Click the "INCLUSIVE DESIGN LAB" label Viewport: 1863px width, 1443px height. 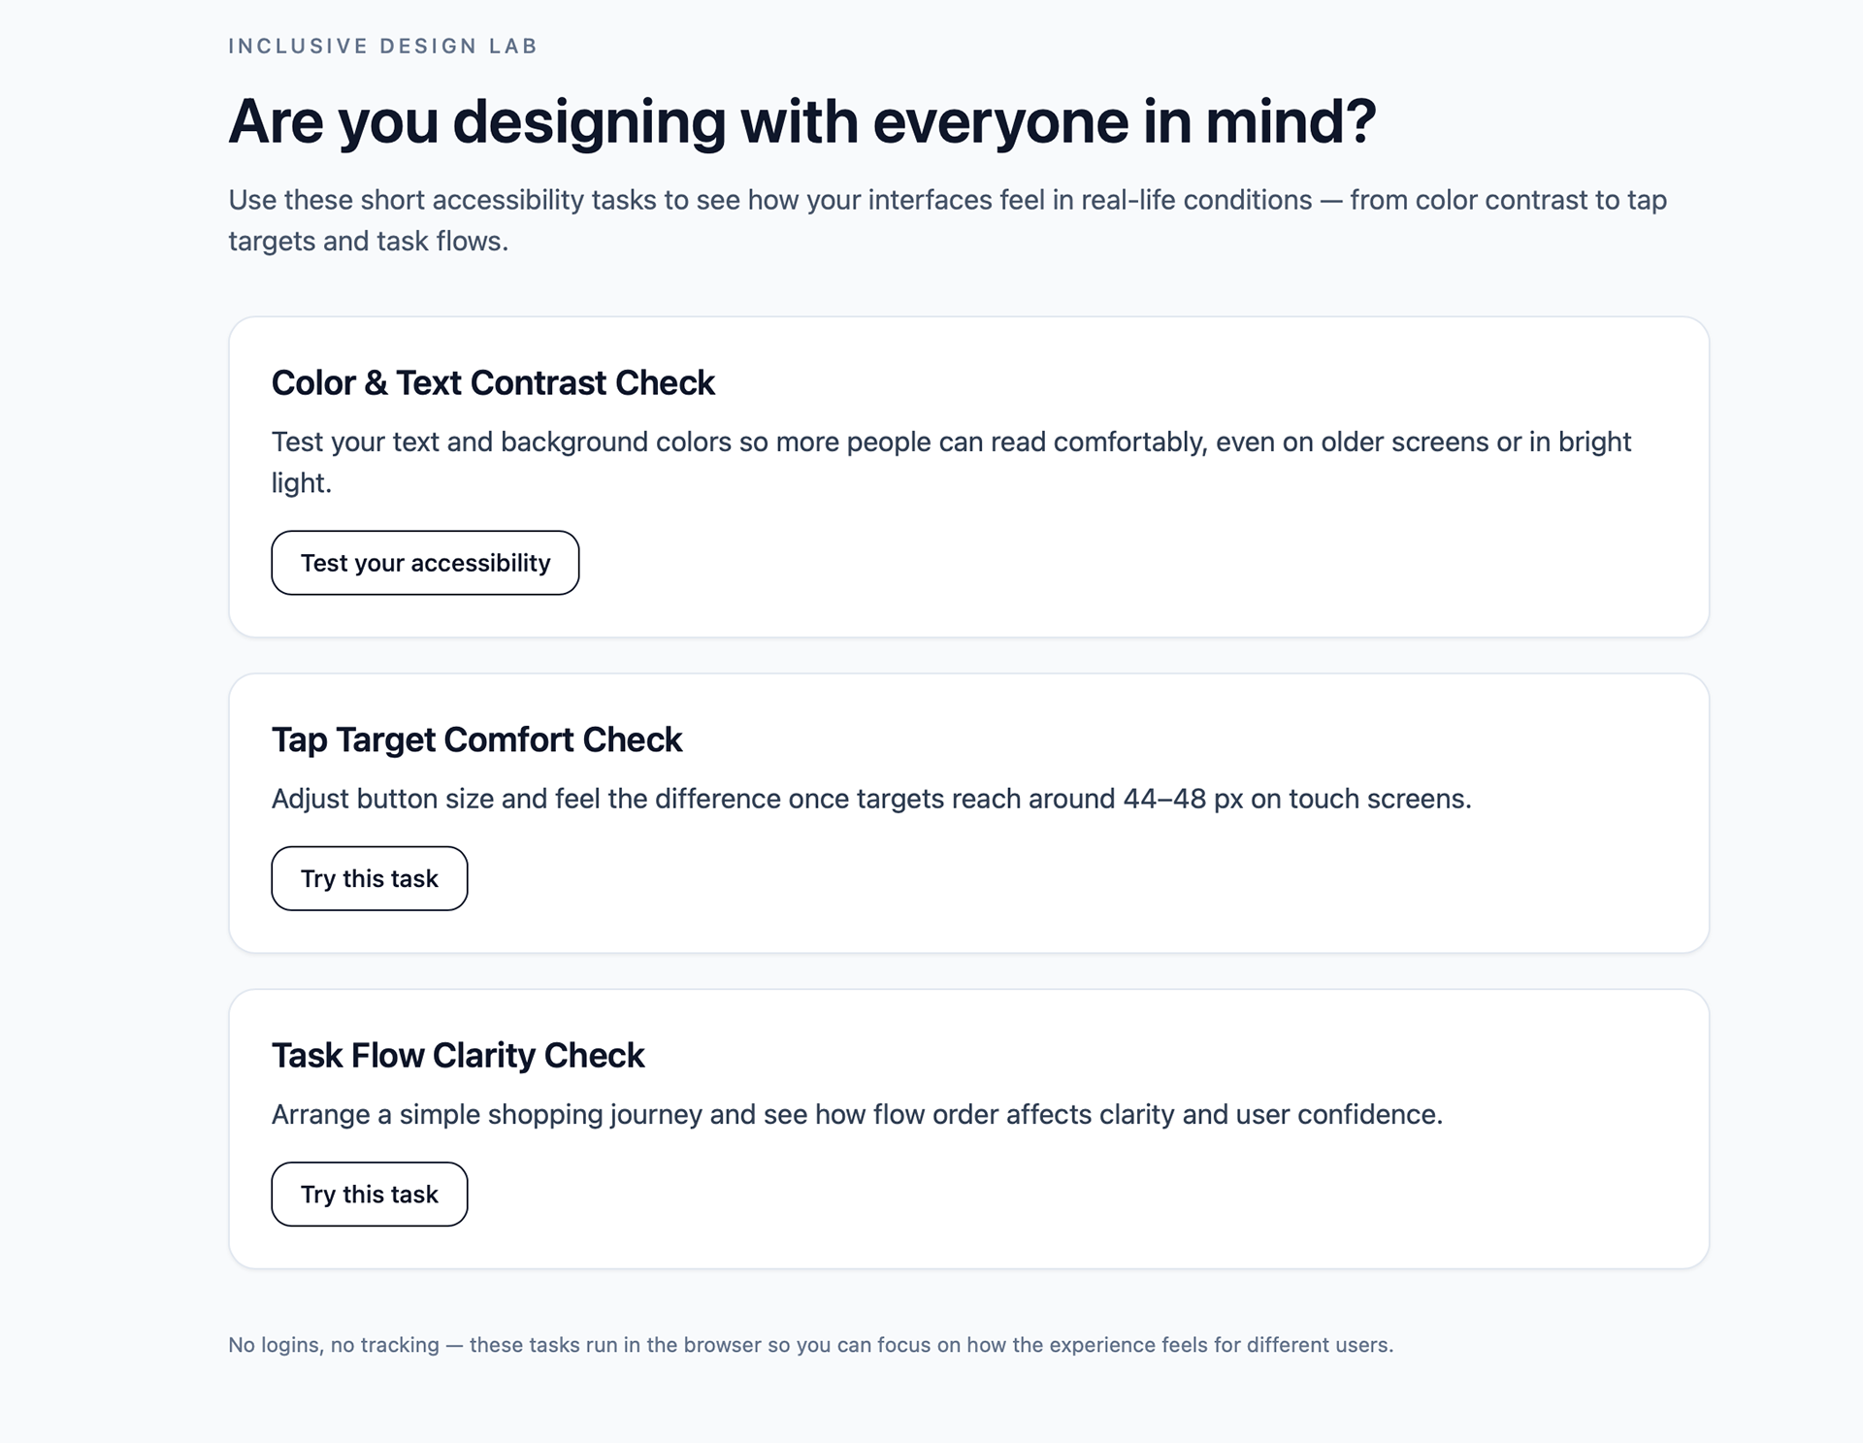point(382,47)
